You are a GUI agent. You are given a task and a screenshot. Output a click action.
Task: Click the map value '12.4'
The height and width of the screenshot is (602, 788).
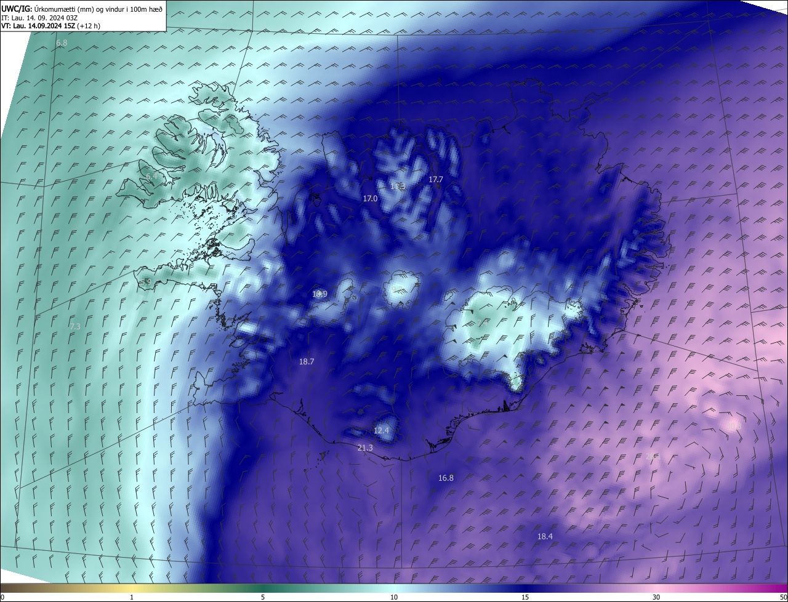click(x=382, y=431)
